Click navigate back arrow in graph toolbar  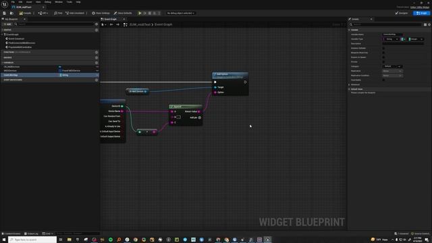(x=111, y=24)
